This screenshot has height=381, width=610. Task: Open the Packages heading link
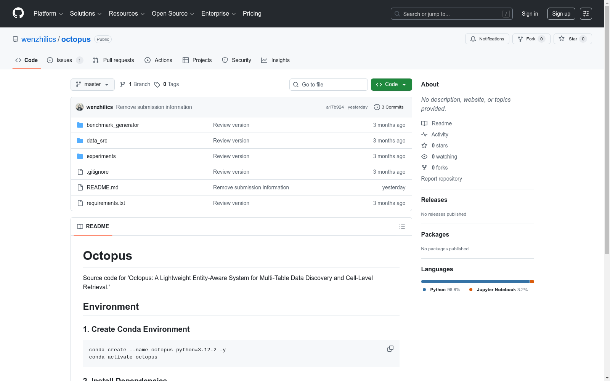[435, 234]
